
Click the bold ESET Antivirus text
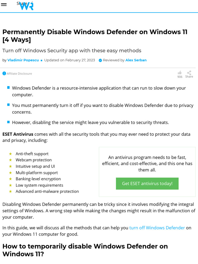point(18,134)
